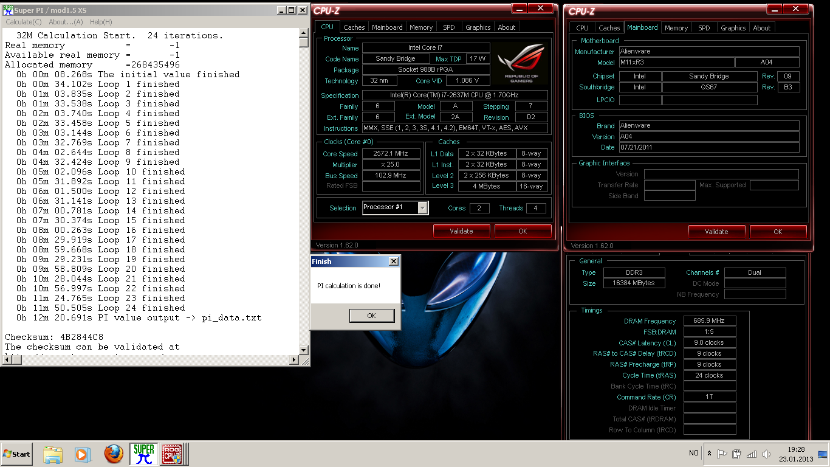The height and width of the screenshot is (467, 830).
Task: Open the Help(H) menu in Super PI
Action: point(101,22)
